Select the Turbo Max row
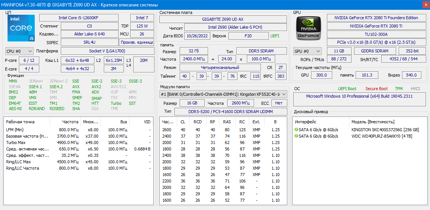Image resolution: width=430 pixels, height=210 pixels. click(78, 143)
